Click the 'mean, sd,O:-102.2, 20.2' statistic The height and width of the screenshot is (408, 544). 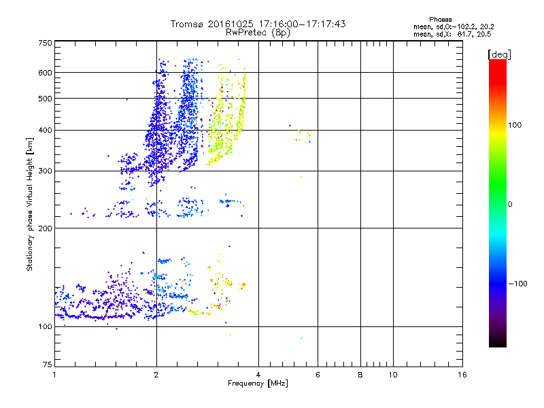tap(454, 27)
